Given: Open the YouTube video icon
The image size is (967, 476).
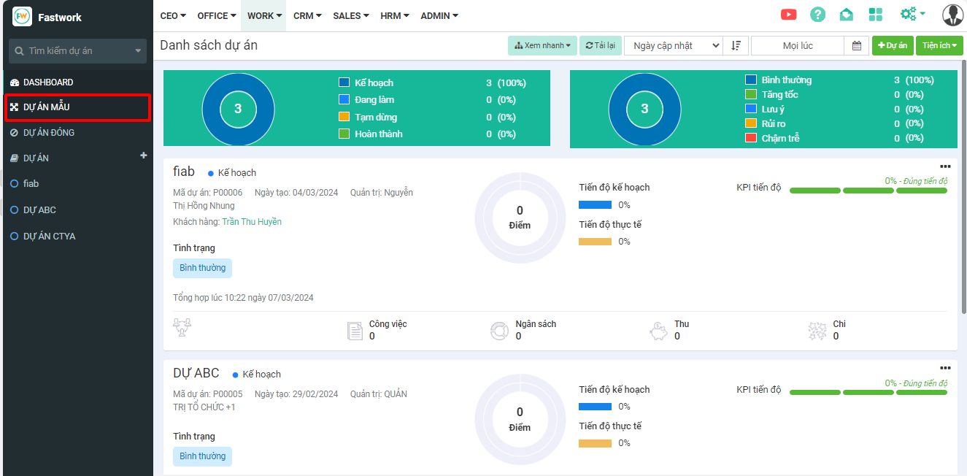Looking at the screenshot, I should coord(788,15).
